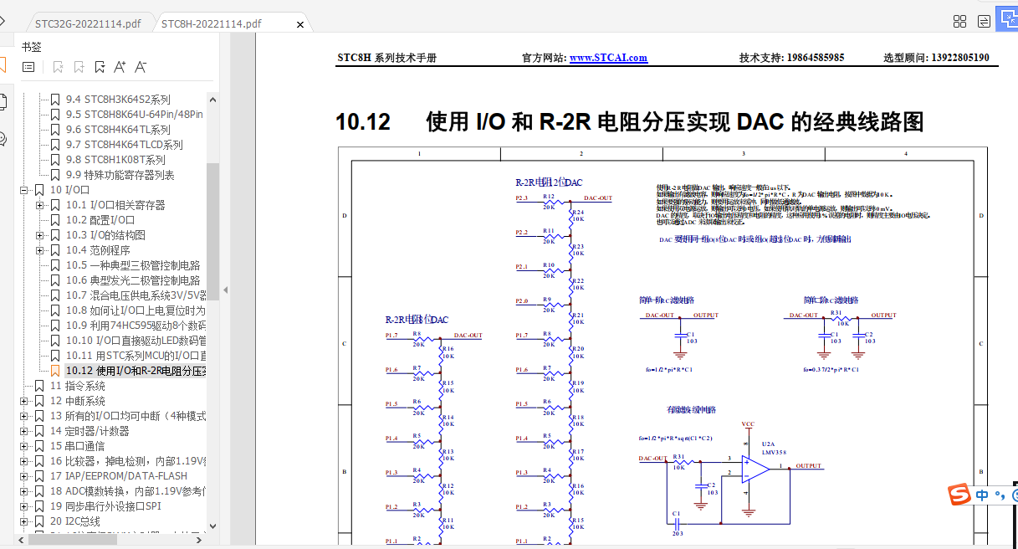Open the orange bookmarks side panel icon
The width and height of the screenshot is (1018, 549).
(3, 64)
